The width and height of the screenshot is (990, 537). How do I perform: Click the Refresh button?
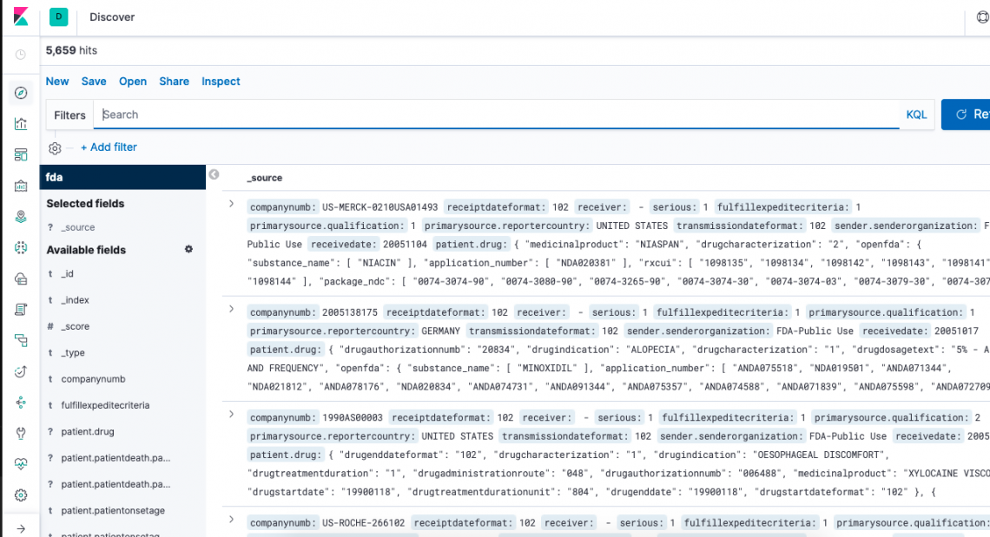click(x=966, y=115)
